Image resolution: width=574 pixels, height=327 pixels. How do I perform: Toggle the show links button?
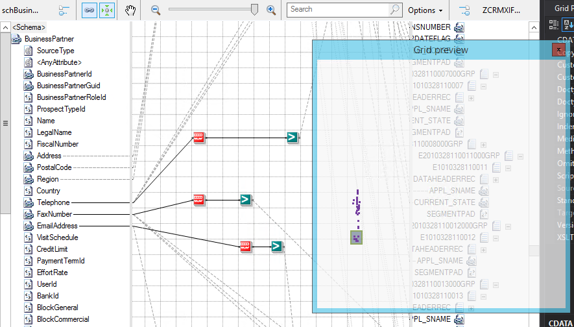90,10
